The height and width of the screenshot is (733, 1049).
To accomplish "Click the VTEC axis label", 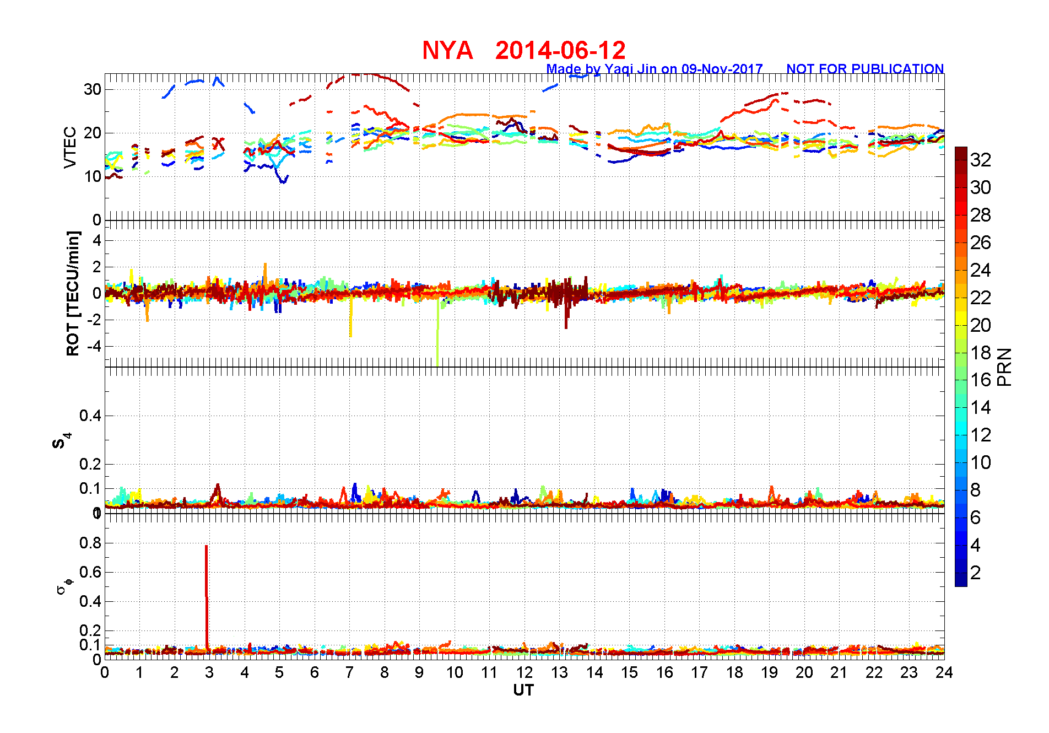I will [x=70, y=147].
